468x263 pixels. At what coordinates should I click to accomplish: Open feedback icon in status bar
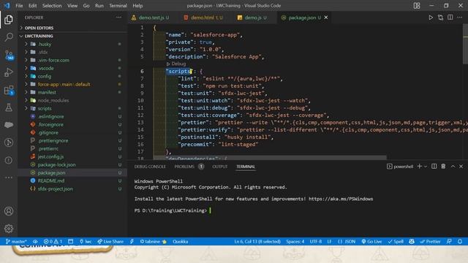pyautogui.click(x=449, y=242)
